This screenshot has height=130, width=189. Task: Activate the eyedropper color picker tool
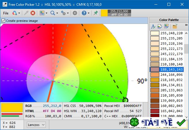coord(26,13)
